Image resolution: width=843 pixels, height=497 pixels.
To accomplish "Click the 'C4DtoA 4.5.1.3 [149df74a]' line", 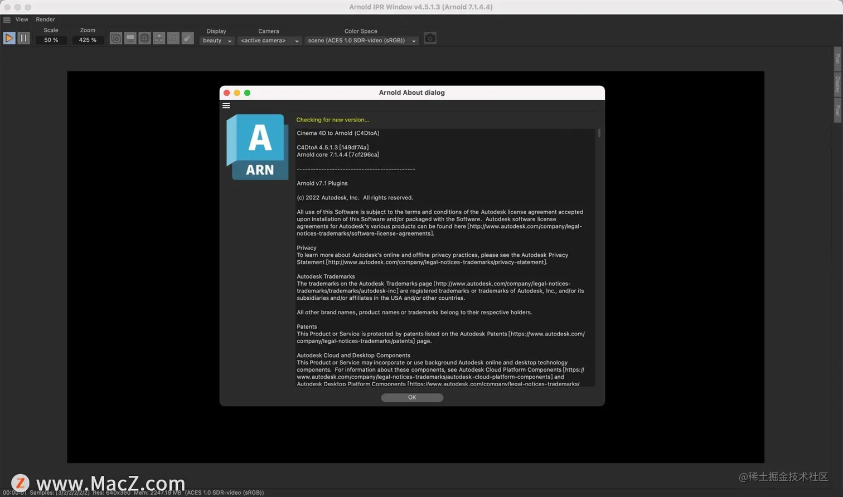I will pyautogui.click(x=332, y=148).
